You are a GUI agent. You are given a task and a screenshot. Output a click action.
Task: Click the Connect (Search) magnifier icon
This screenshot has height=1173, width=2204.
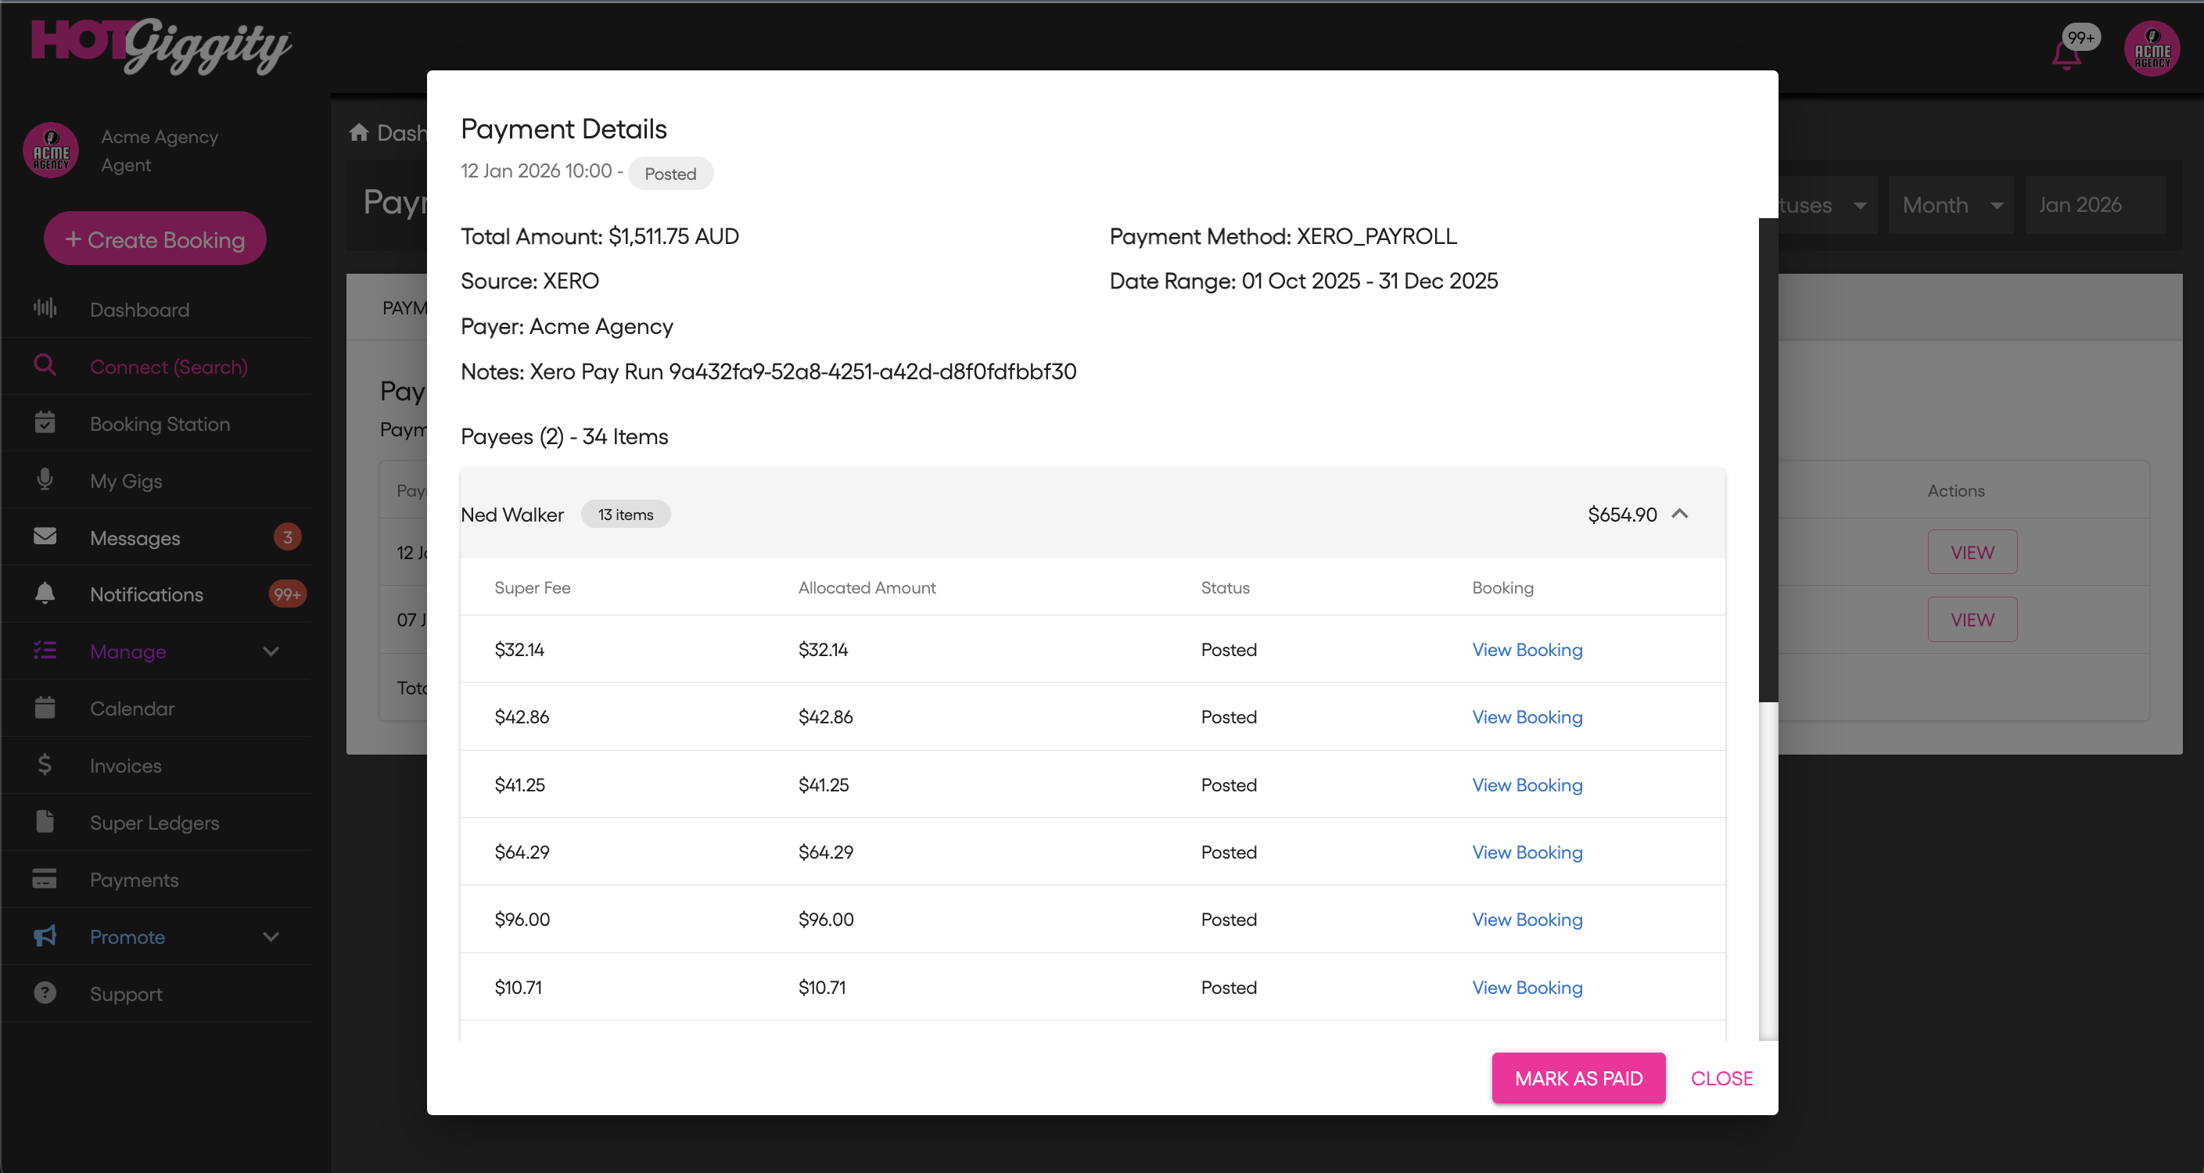(x=45, y=365)
